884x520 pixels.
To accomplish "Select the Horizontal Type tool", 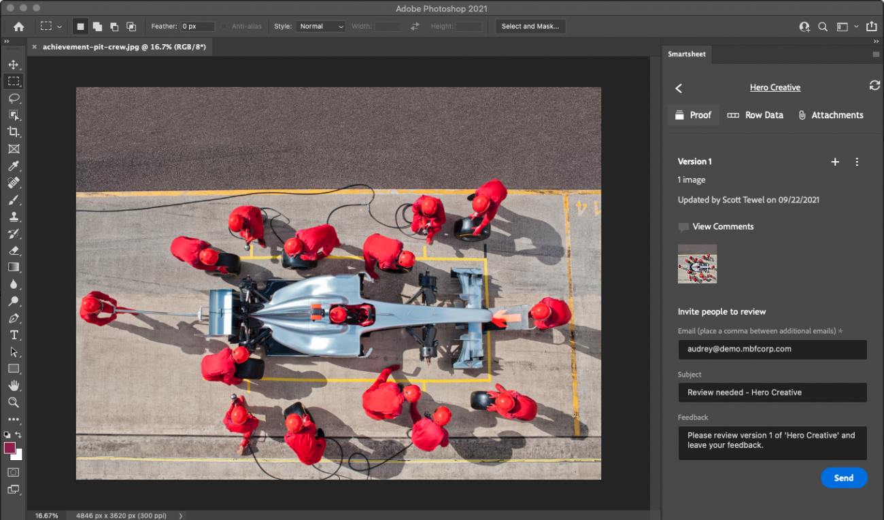I will (14, 335).
